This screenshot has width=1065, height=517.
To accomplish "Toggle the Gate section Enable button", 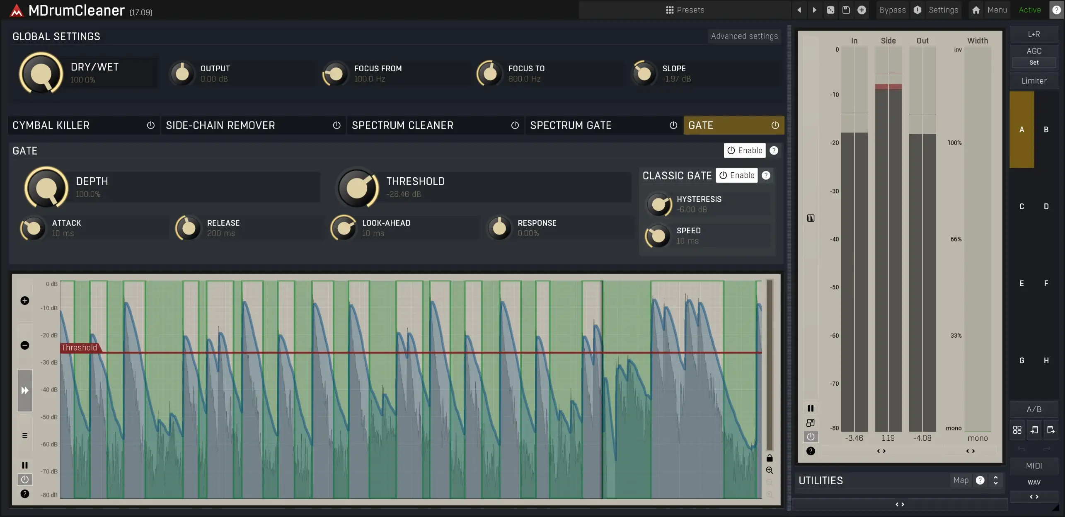I will [x=745, y=150].
